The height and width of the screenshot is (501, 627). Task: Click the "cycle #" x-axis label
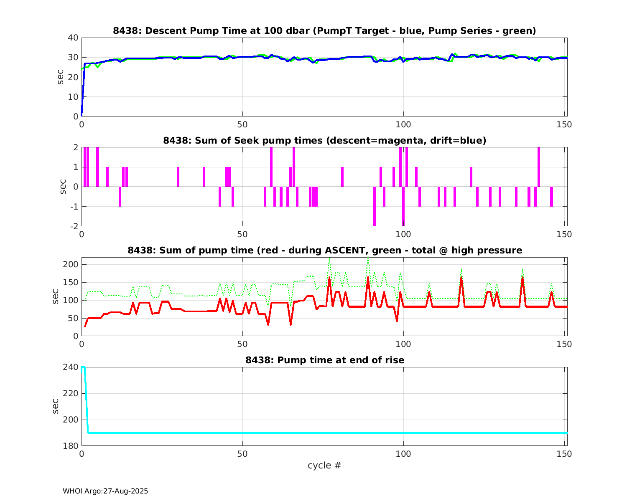(x=324, y=465)
